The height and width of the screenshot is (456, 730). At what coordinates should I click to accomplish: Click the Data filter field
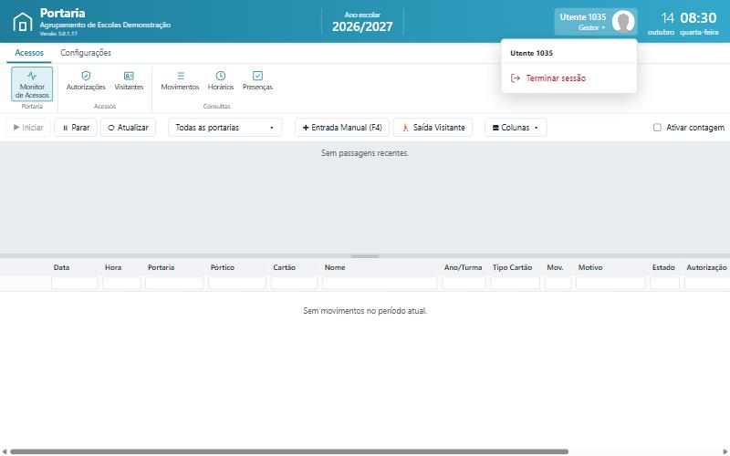(75, 283)
